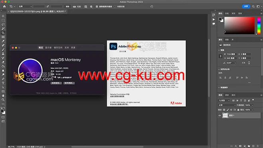Select the Path Selection tool
The width and height of the screenshot is (263, 148).
[3, 87]
